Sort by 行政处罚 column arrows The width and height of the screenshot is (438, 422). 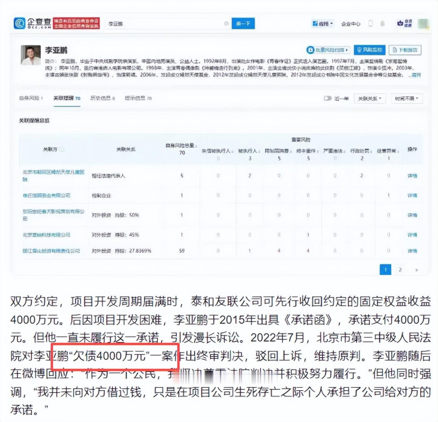coord(371,151)
